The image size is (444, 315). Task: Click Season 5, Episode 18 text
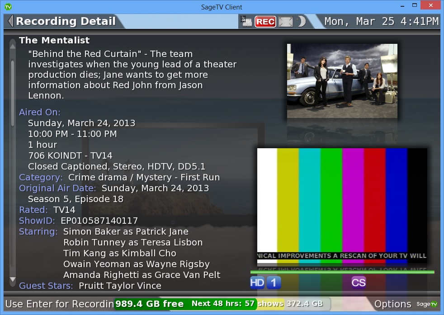coord(76,199)
